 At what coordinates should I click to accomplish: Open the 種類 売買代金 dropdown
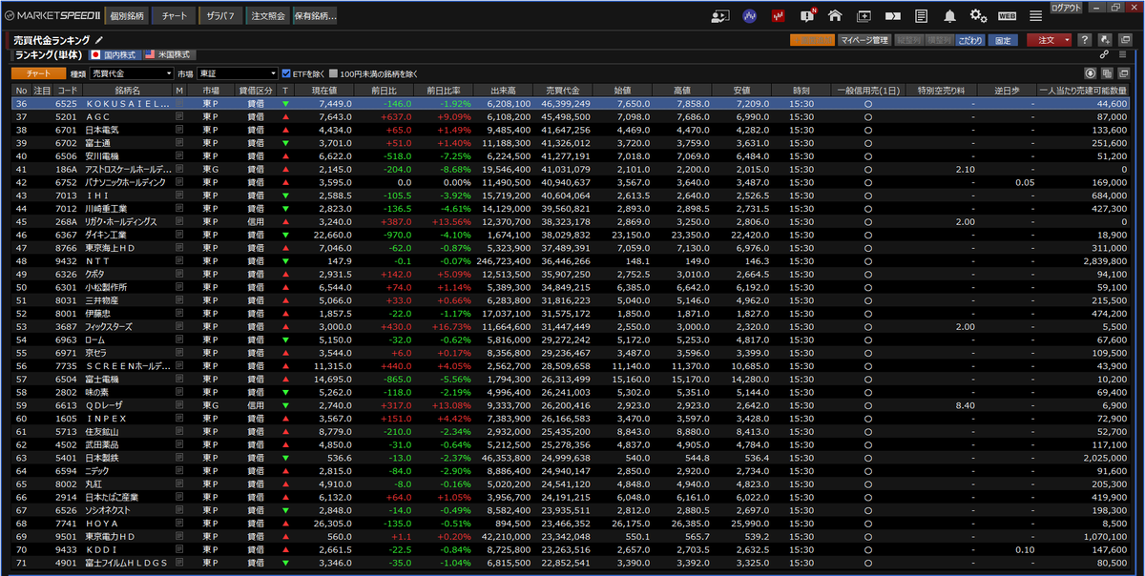[132, 73]
